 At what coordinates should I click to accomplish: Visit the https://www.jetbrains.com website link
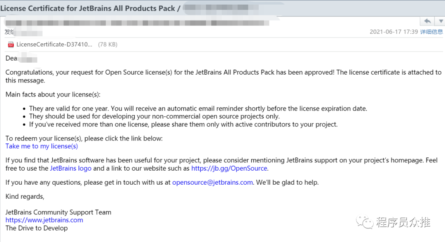pyautogui.click(x=44, y=220)
